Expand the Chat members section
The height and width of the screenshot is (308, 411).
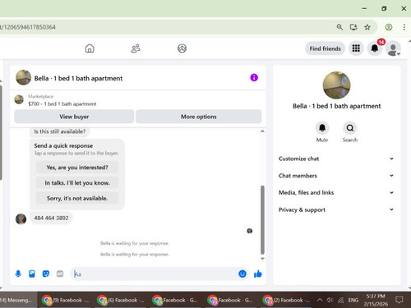point(336,176)
